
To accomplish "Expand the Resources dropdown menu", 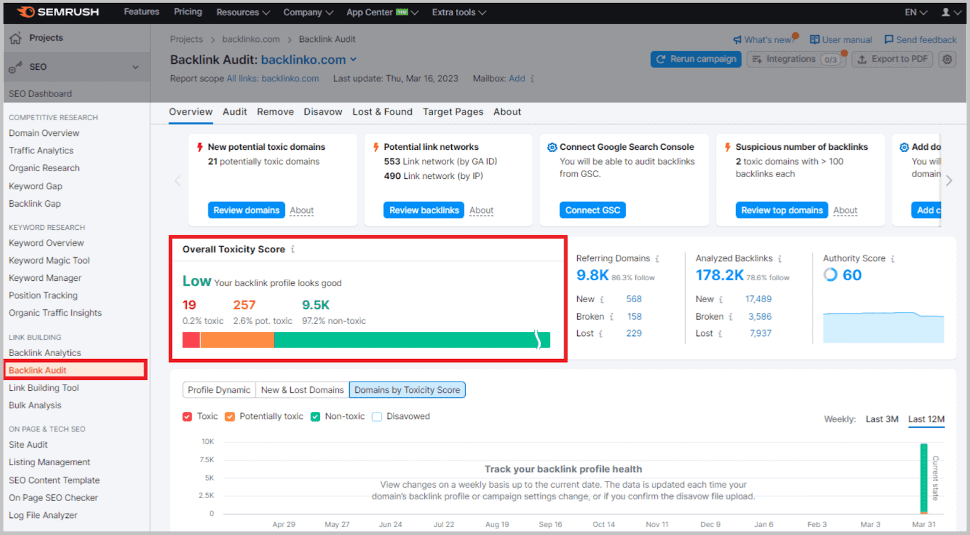I will [x=242, y=12].
